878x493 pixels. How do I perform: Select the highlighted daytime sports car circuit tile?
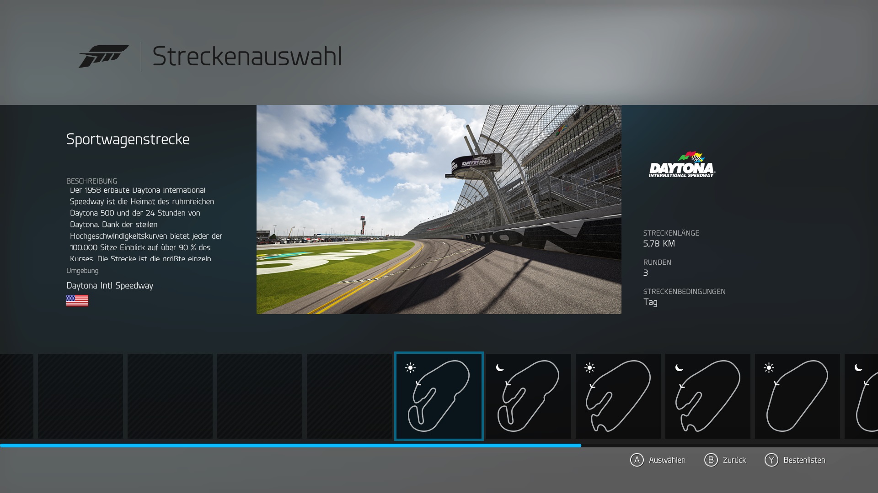[x=439, y=396]
